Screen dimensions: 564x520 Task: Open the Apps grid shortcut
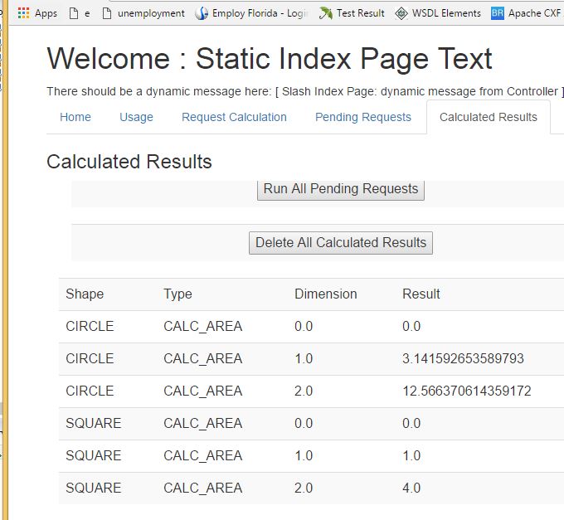click(x=37, y=13)
